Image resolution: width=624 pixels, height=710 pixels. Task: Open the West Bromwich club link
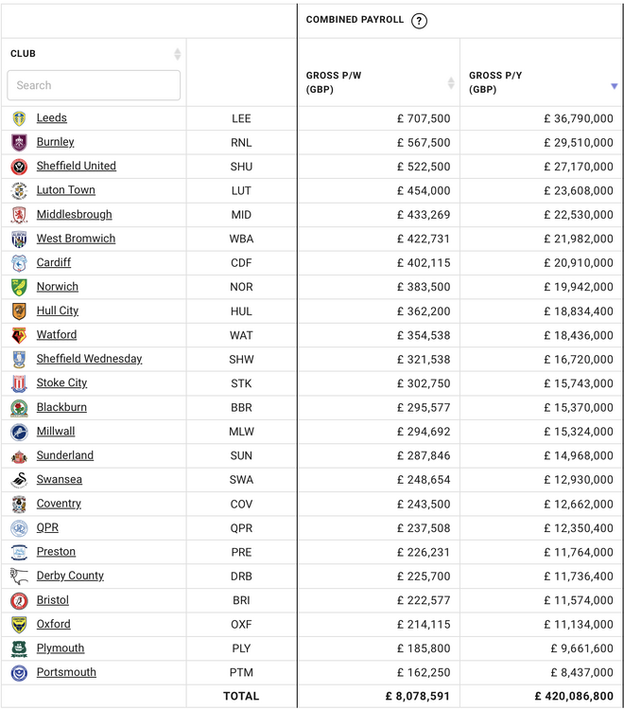76,239
